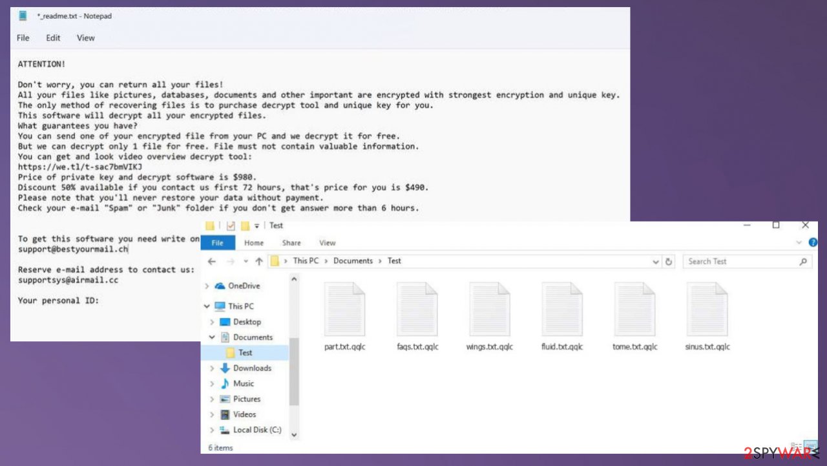Open Notepad's View menu

(86, 38)
